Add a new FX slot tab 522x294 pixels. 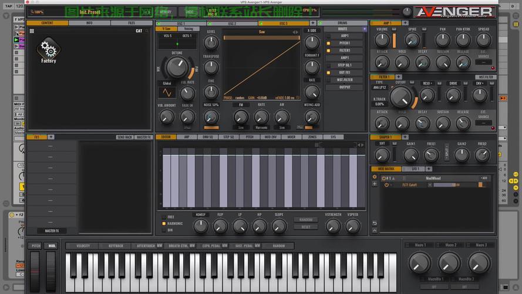coord(51,137)
